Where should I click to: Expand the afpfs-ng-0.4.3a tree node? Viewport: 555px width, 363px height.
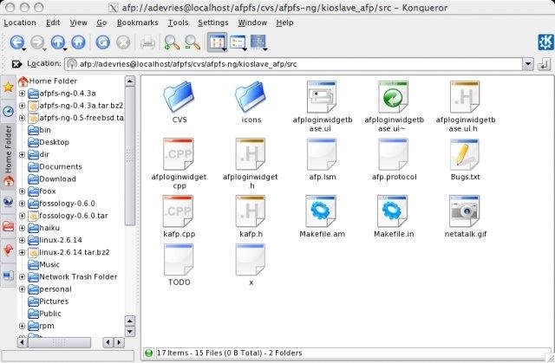tap(22, 94)
